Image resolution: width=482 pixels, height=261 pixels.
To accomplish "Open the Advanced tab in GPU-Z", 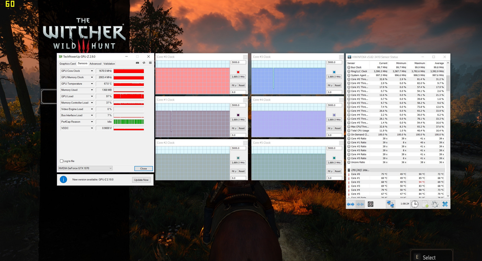I will pyautogui.click(x=95, y=64).
